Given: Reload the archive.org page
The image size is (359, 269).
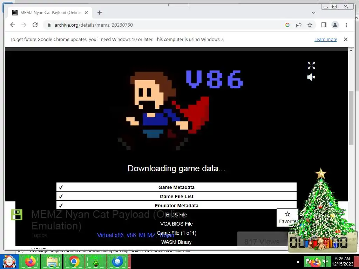Looking at the screenshot, I should [35, 25].
